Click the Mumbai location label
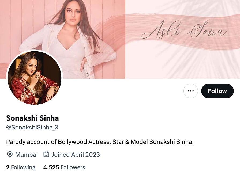 click(27, 155)
